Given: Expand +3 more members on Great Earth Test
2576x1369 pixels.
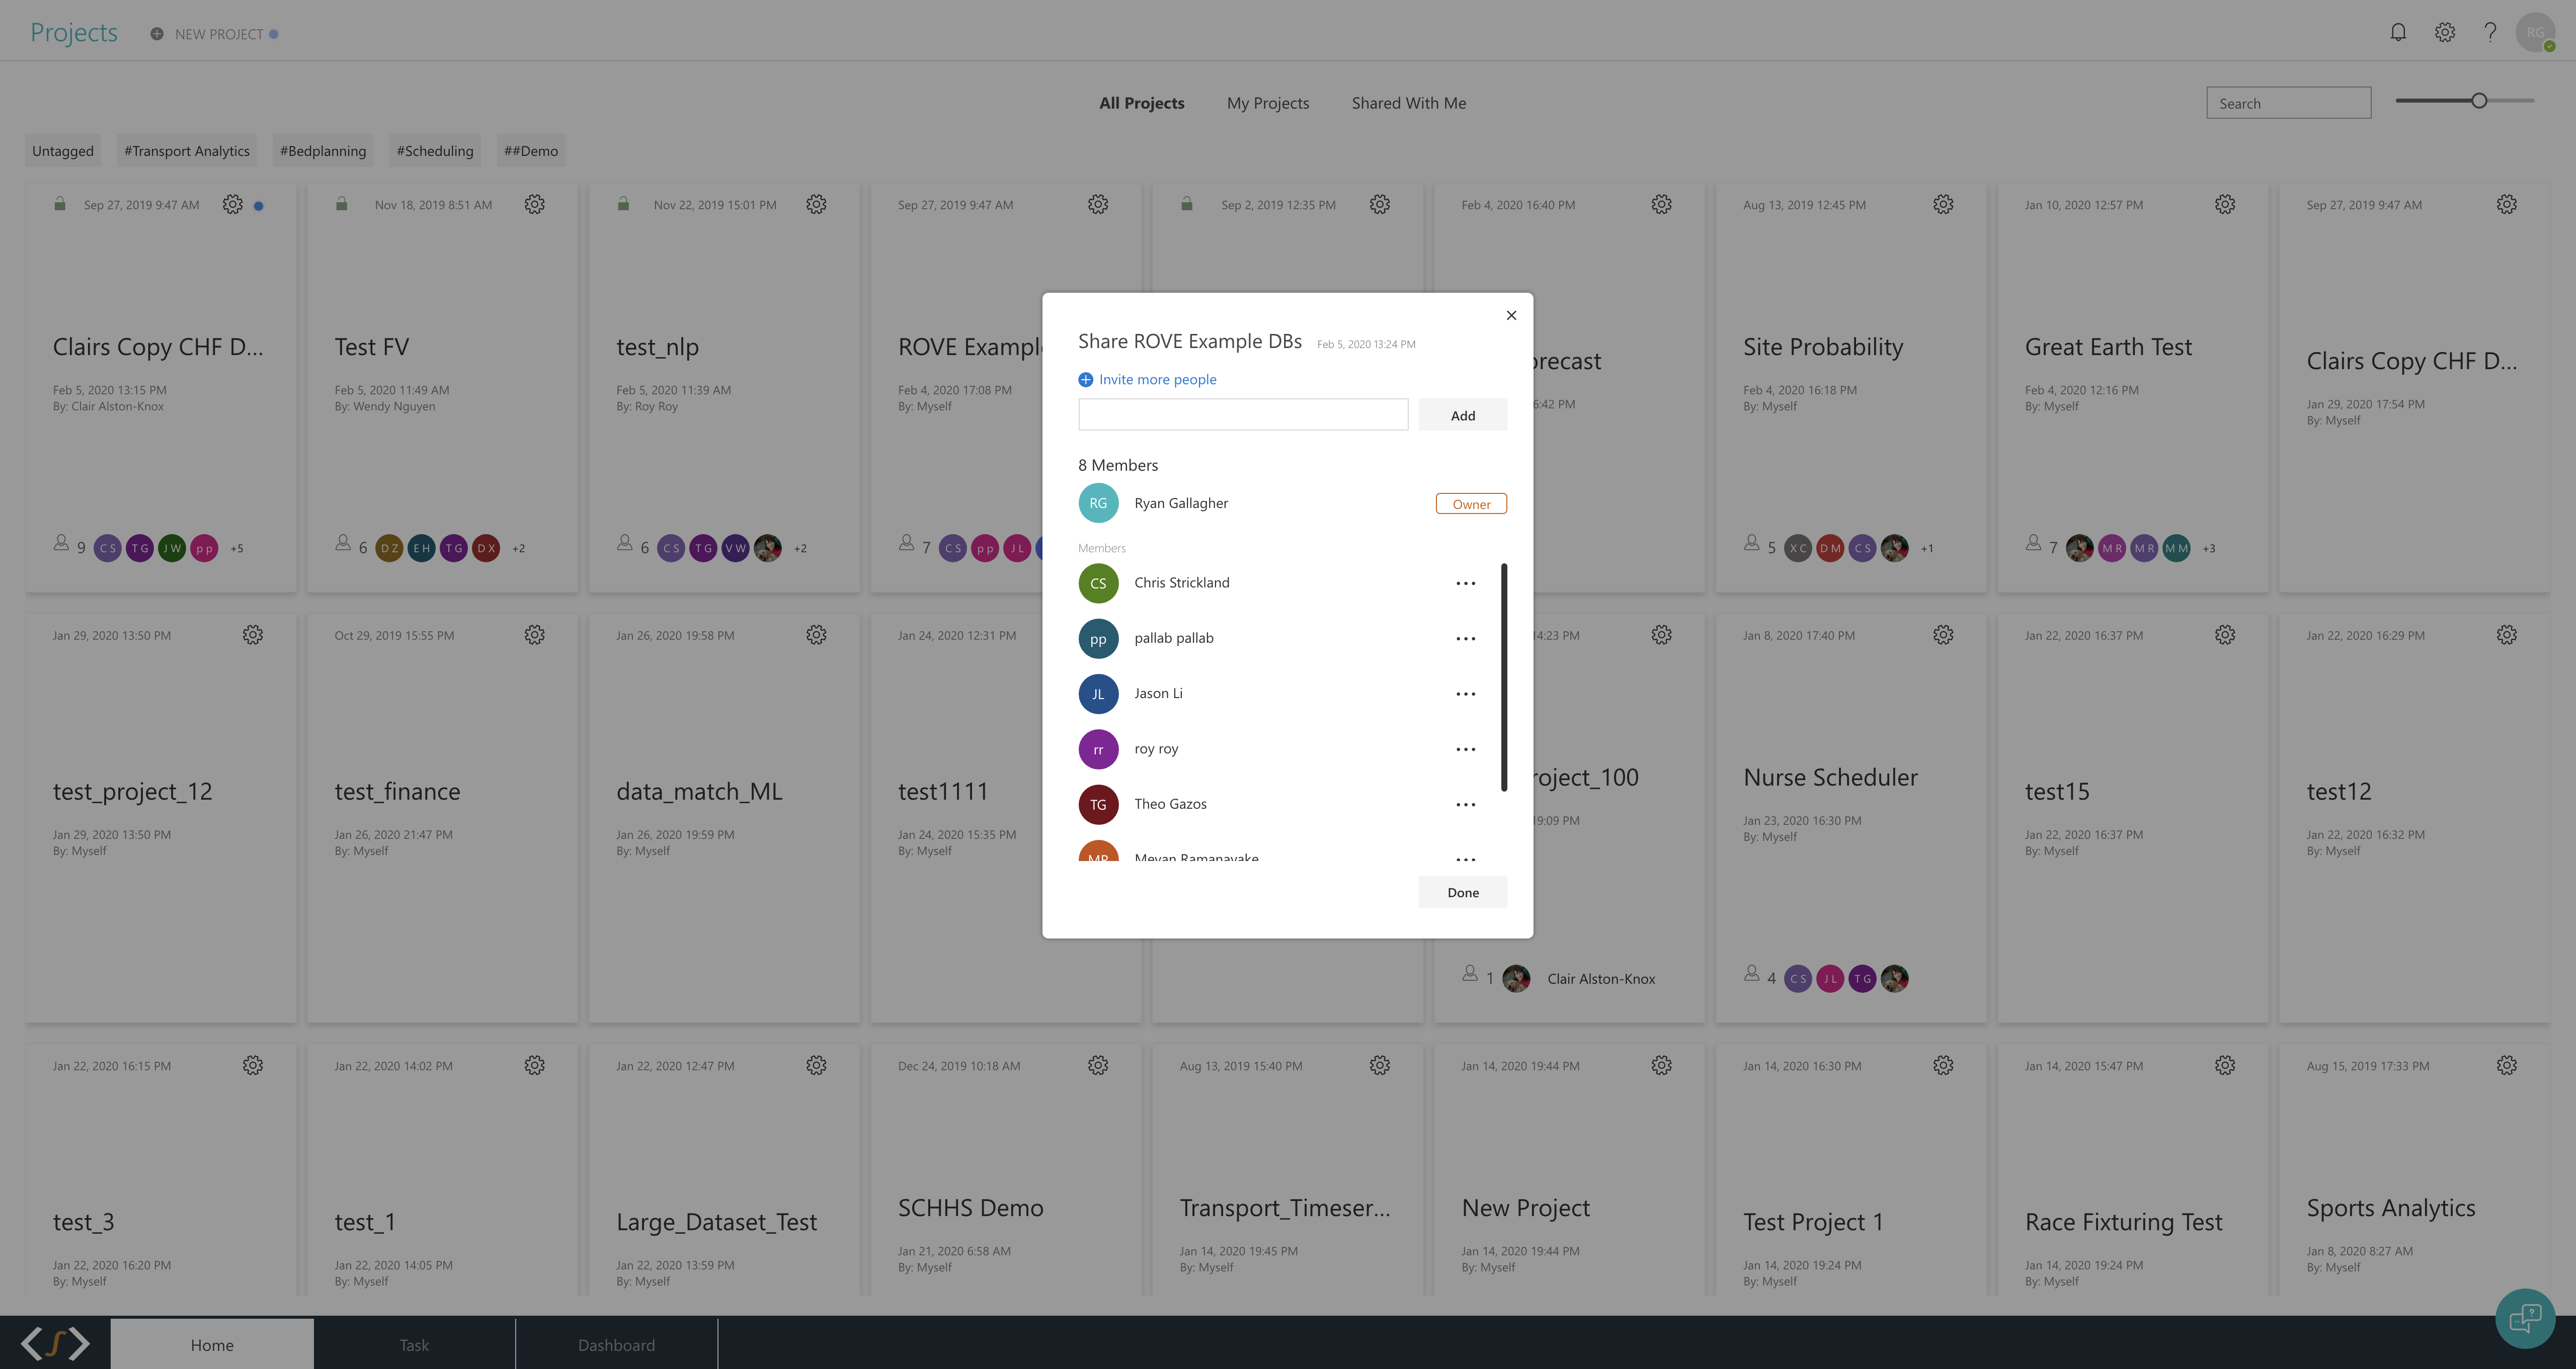Looking at the screenshot, I should coord(2209,549).
